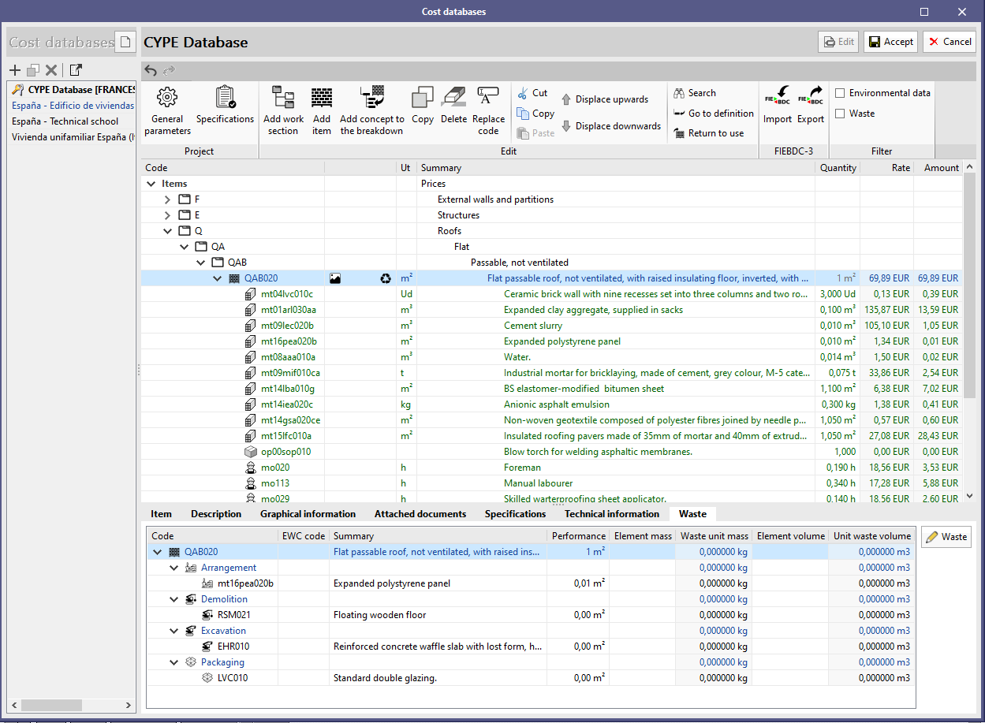Click the Quantity column header

click(x=838, y=168)
